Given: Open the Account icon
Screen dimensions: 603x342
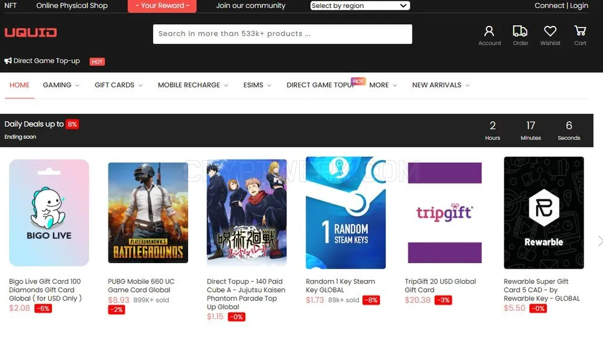Looking at the screenshot, I should [489, 31].
